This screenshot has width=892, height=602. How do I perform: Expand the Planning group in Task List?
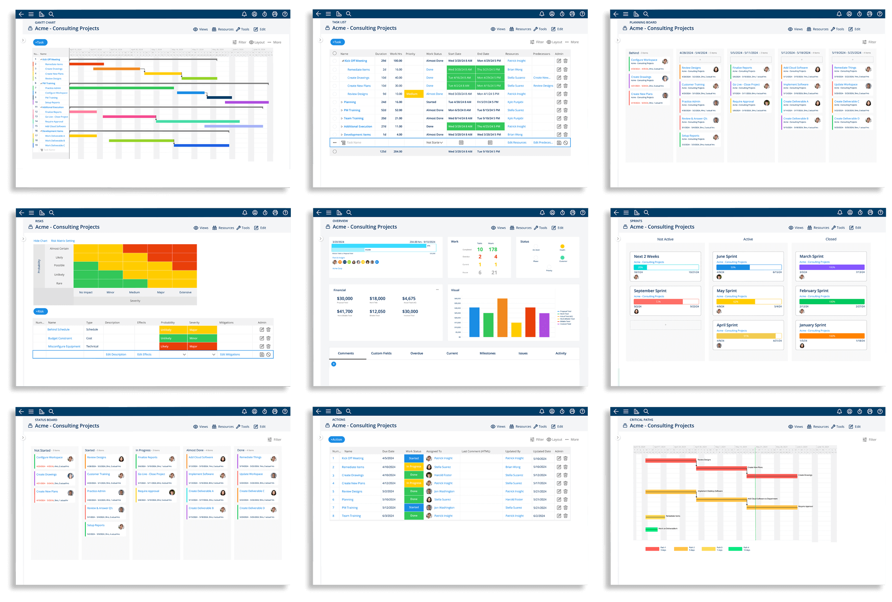(x=342, y=102)
